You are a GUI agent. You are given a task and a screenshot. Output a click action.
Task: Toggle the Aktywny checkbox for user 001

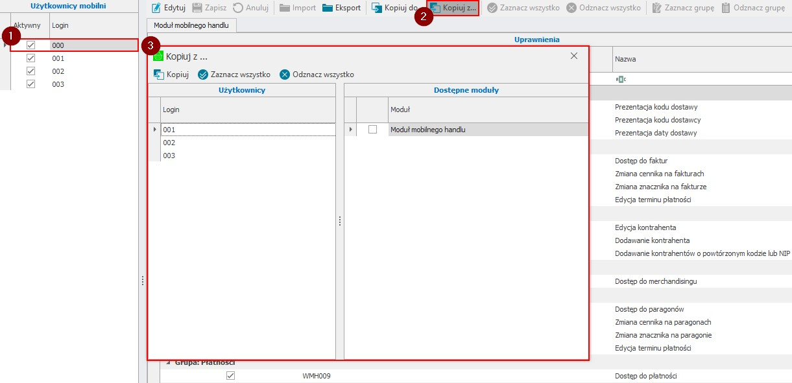point(30,58)
